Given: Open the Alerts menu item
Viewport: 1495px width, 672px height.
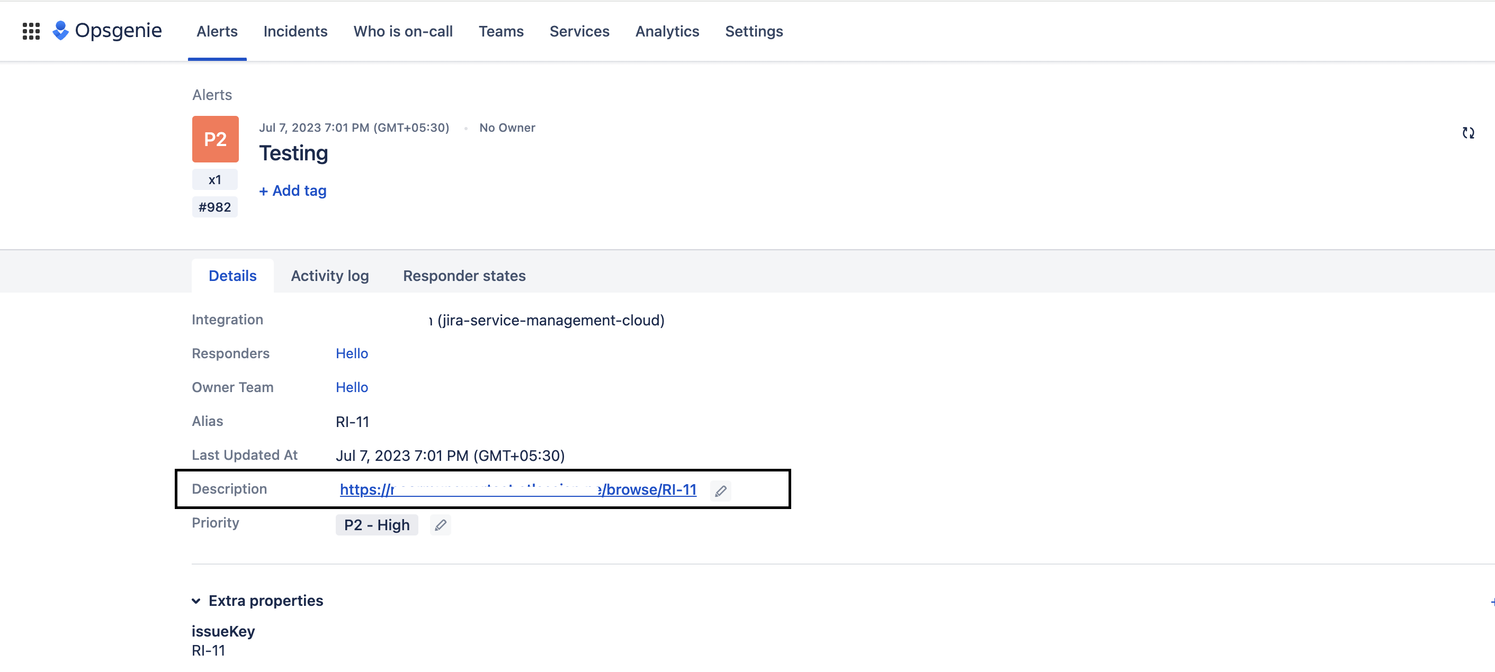Looking at the screenshot, I should click(217, 31).
